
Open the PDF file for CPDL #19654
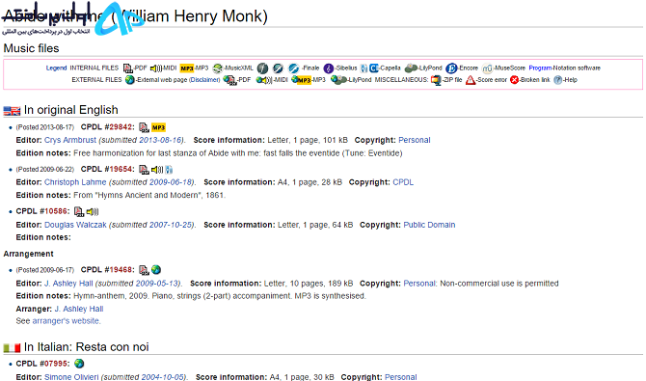[x=144, y=170]
